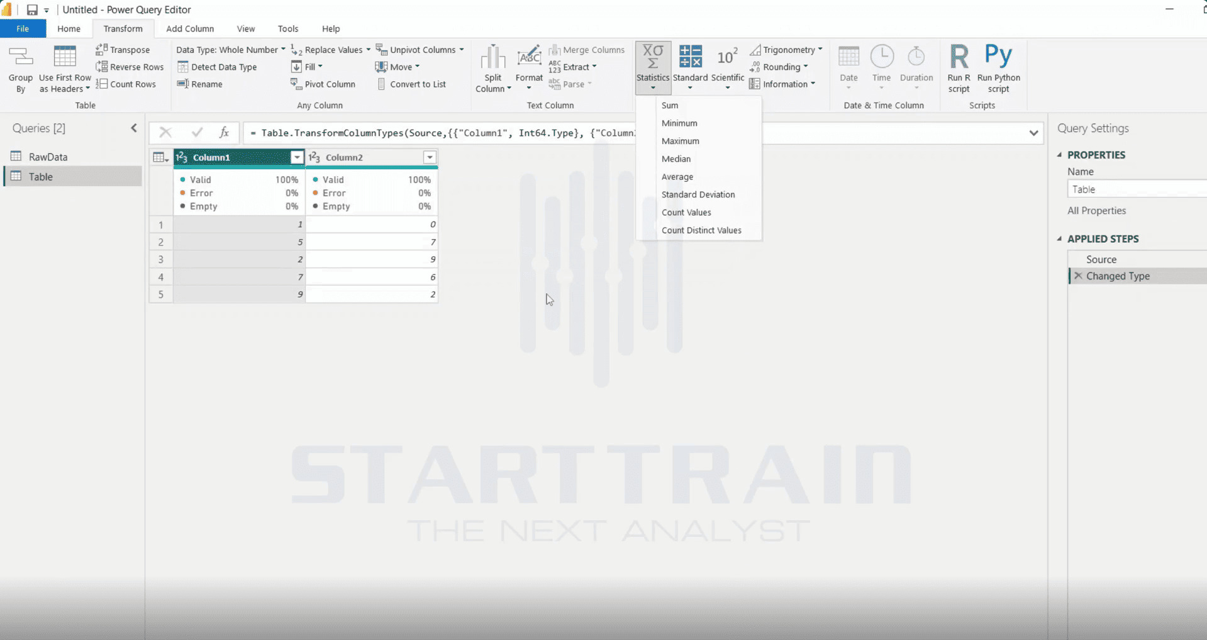Open Scientific number operations
The height and width of the screenshot is (640, 1207).
tap(728, 68)
